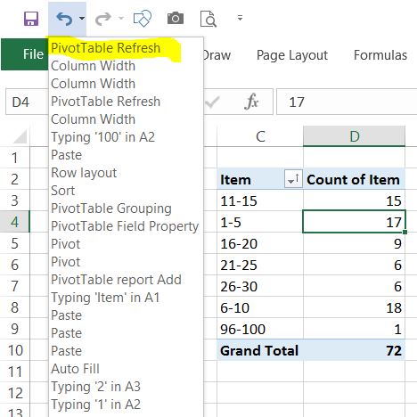Click the Select All corner triangle
This screenshot has width=417, height=417.
[20, 136]
